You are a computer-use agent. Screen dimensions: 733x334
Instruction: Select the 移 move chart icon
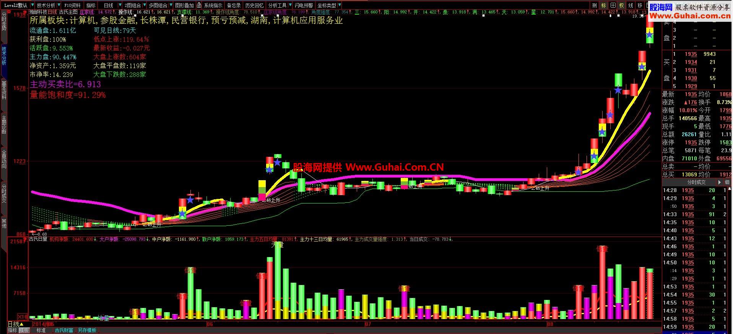click(640, 5)
